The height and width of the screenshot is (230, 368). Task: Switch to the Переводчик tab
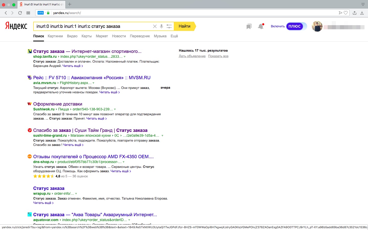tap(140, 36)
